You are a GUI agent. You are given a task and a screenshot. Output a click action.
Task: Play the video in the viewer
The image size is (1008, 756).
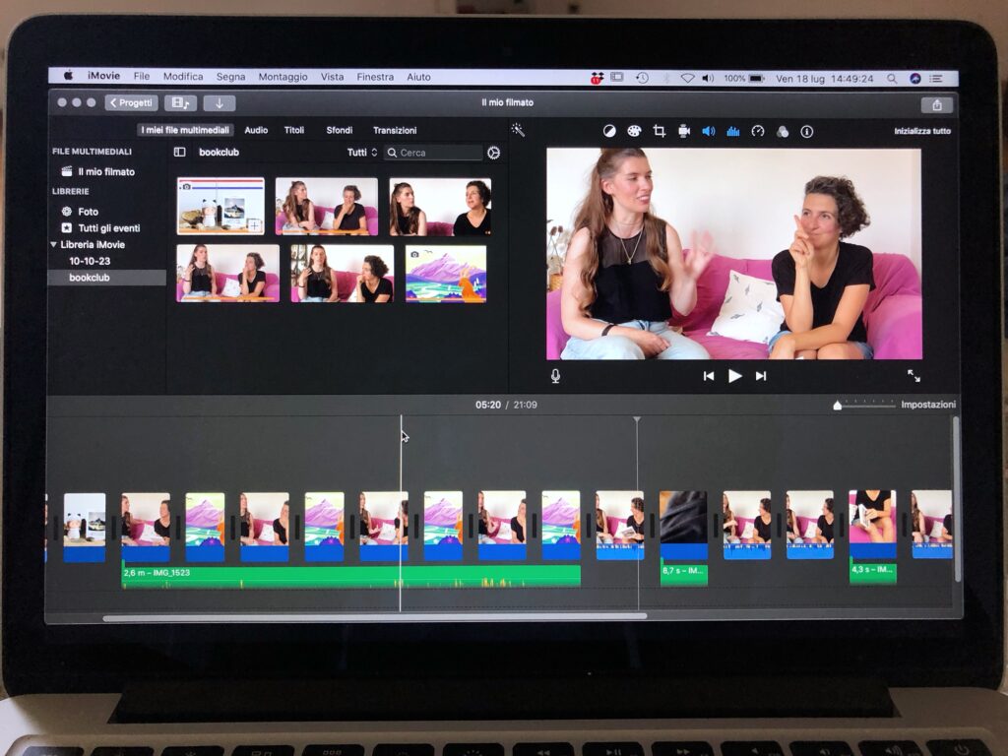(x=734, y=376)
